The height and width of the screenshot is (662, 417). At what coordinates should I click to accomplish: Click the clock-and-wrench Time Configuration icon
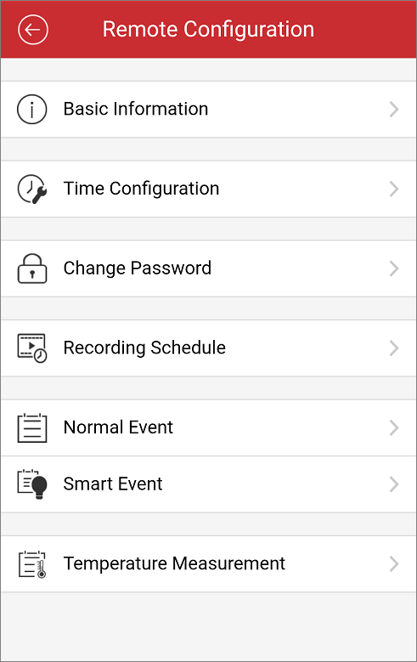tap(32, 189)
